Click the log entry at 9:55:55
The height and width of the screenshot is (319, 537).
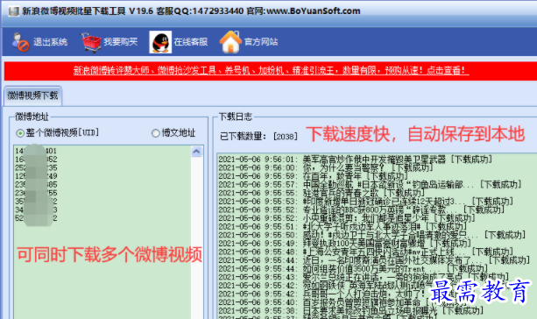tap(321, 193)
